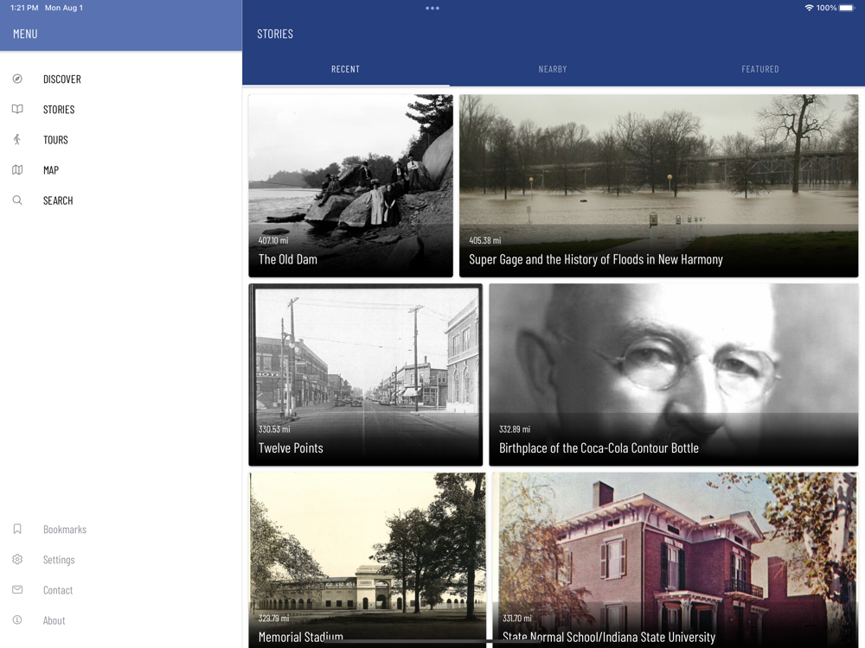Click the Settings gear icon

(x=17, y=559)
